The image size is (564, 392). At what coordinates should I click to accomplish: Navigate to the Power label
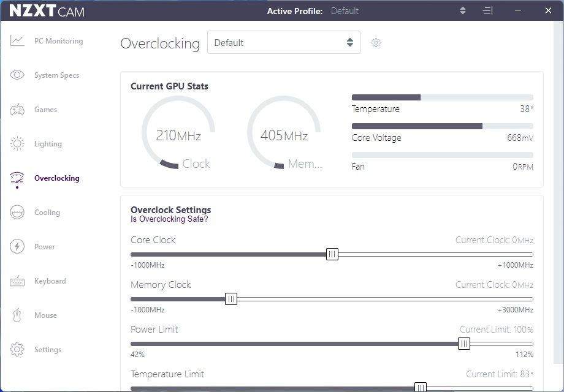[x=45, y=246]
